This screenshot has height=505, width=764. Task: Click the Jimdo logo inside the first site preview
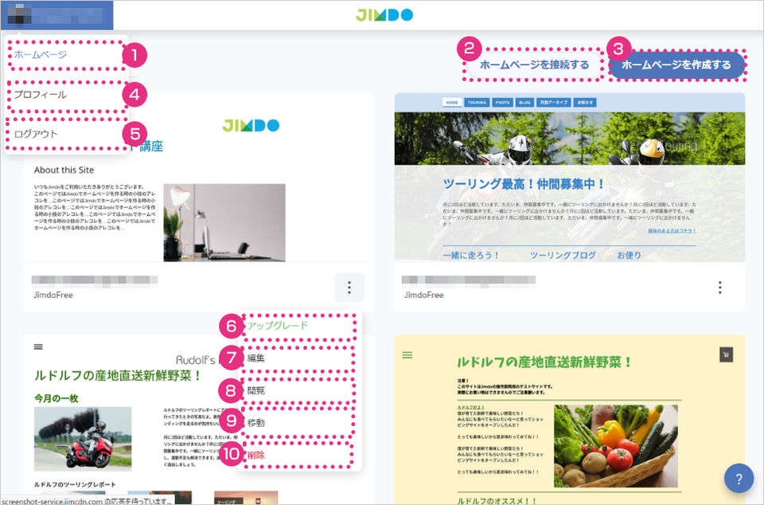(x=251, y=125)
